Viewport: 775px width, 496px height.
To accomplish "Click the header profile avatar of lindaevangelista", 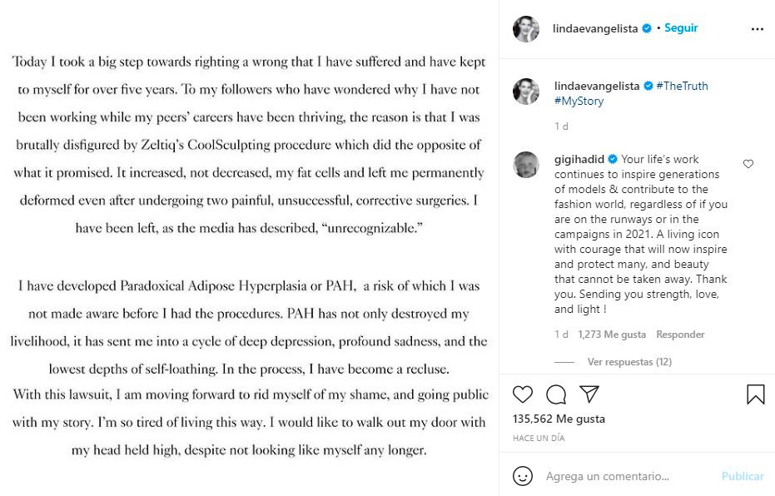I will (x=526, y=29).
